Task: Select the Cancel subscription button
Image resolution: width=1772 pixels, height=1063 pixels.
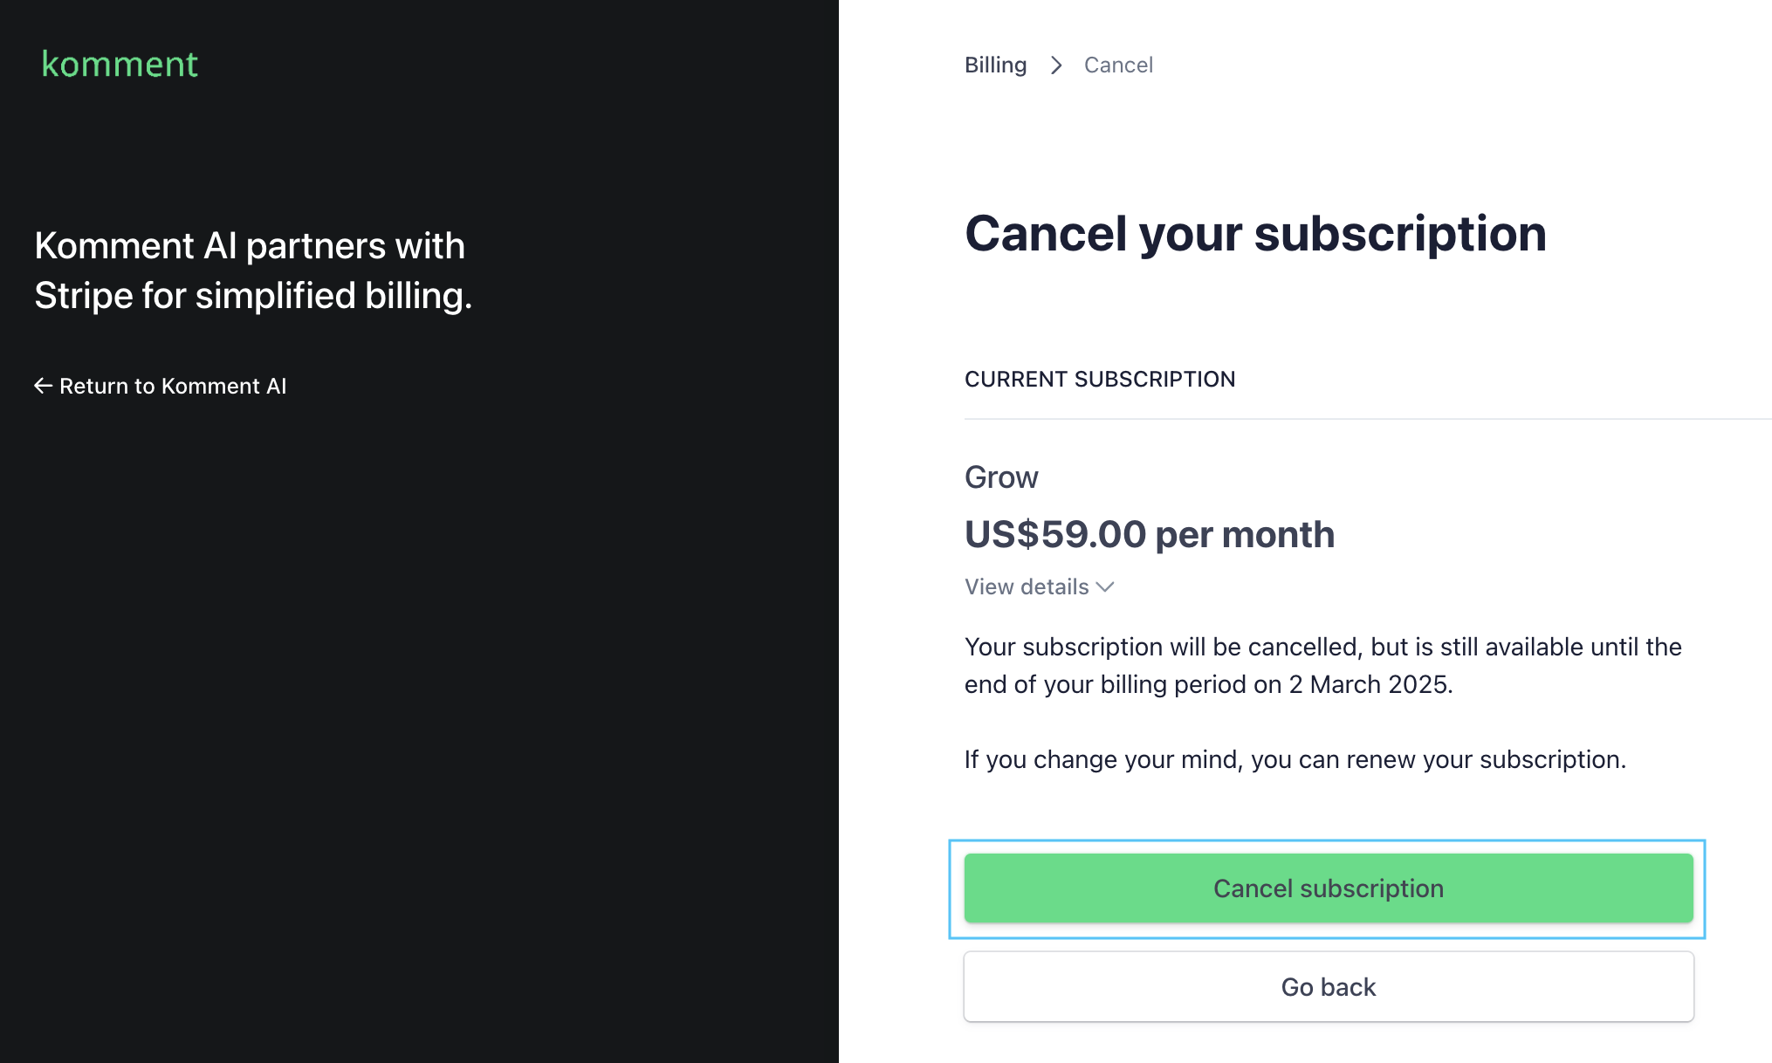Action: pos(1328,887)
